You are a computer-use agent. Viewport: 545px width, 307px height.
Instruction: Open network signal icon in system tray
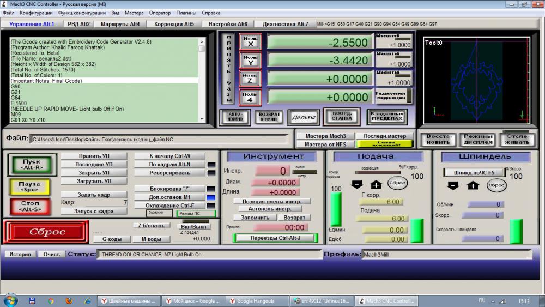(x=502, y=301)
